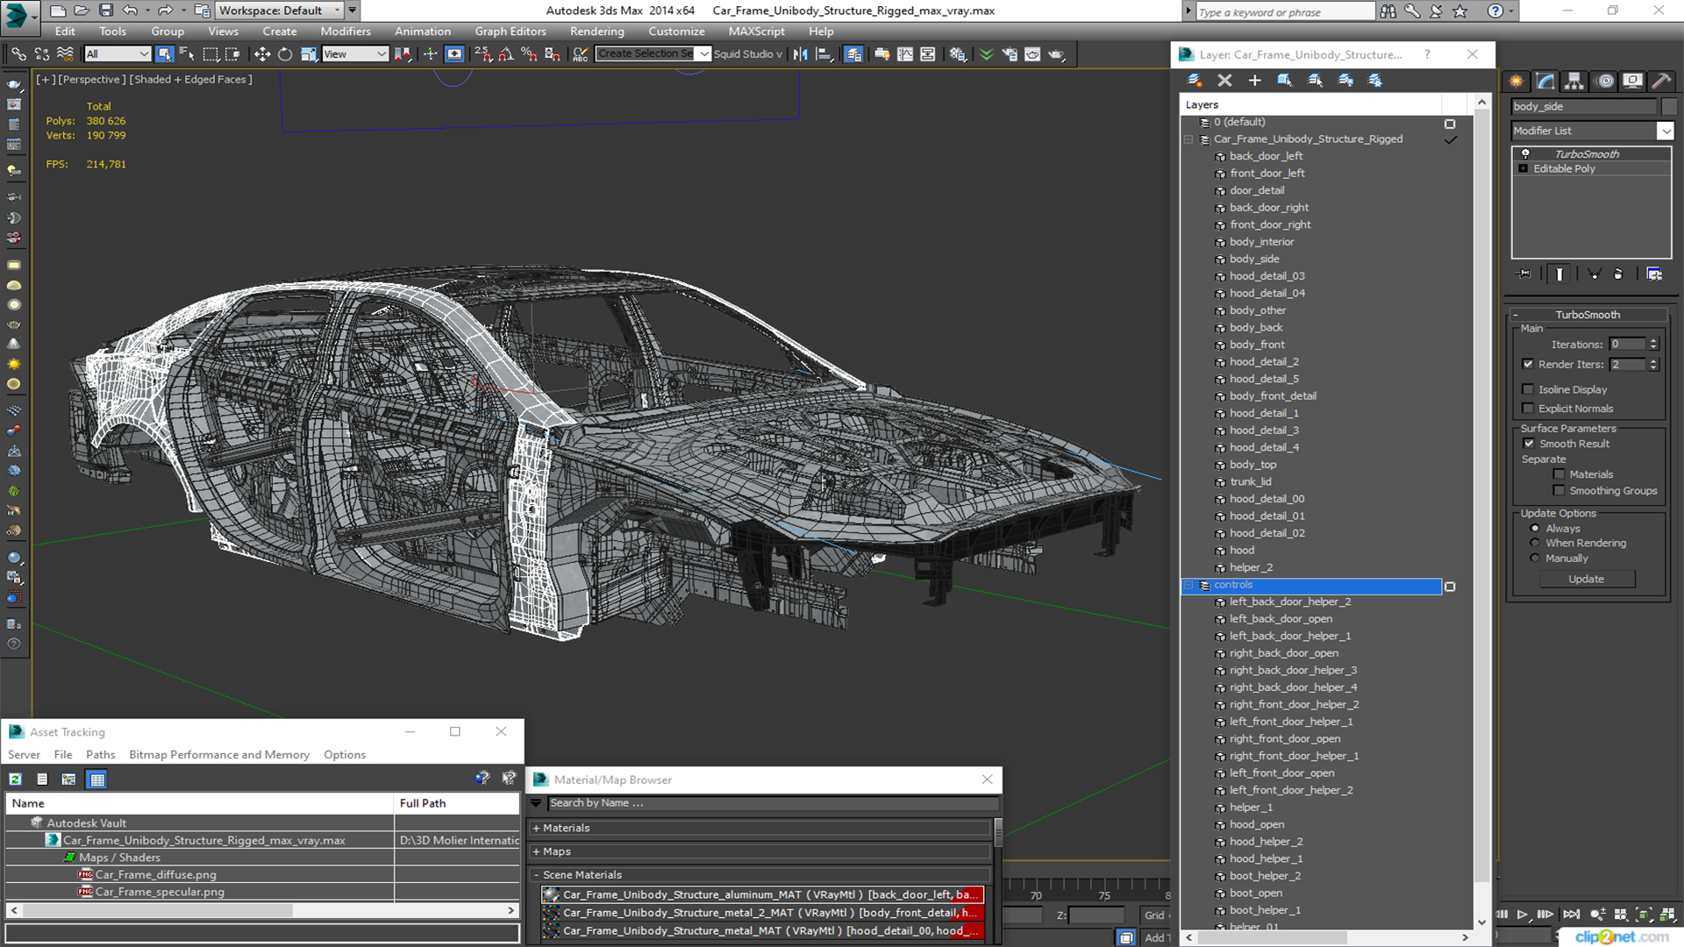
Task: Open the MAXScript menu
Action: pos(756,32)
